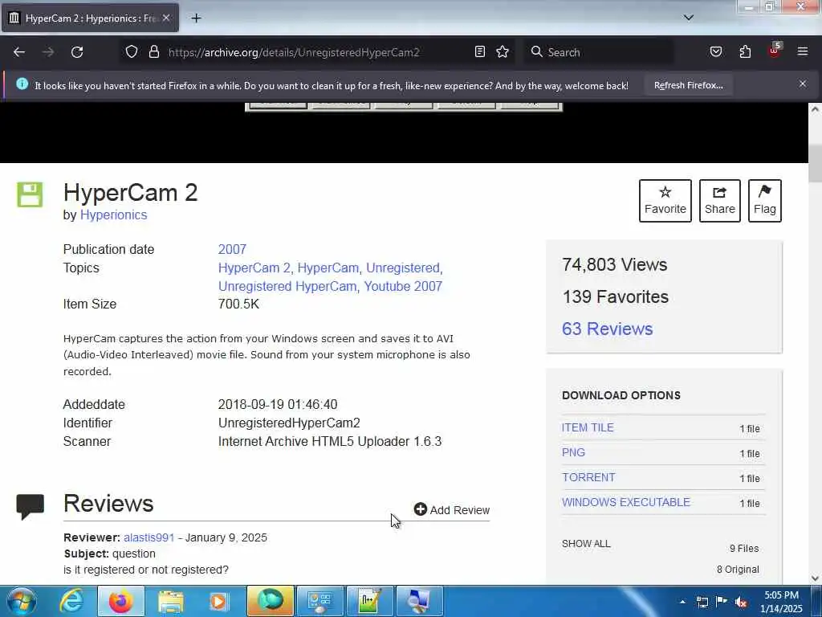Open reviewer alastis991 profile link

pos(149,537)
